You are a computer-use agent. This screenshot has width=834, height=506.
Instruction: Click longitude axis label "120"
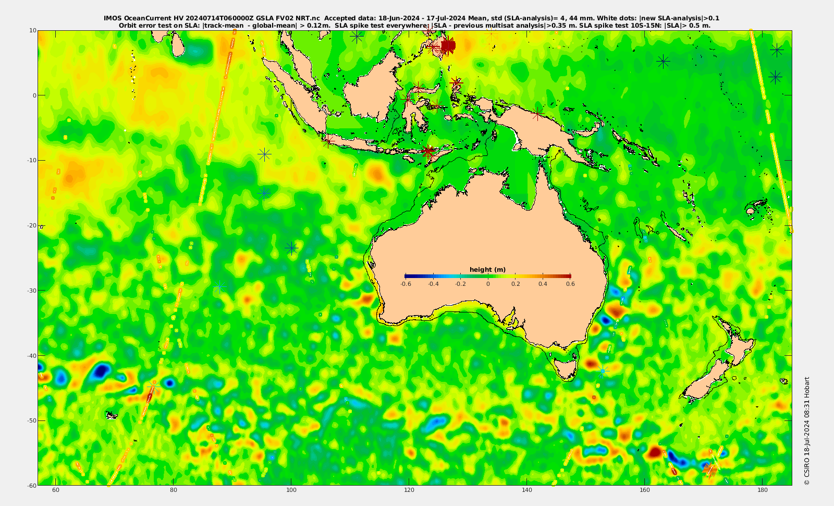pyautogui.click(x=409, y=490)
